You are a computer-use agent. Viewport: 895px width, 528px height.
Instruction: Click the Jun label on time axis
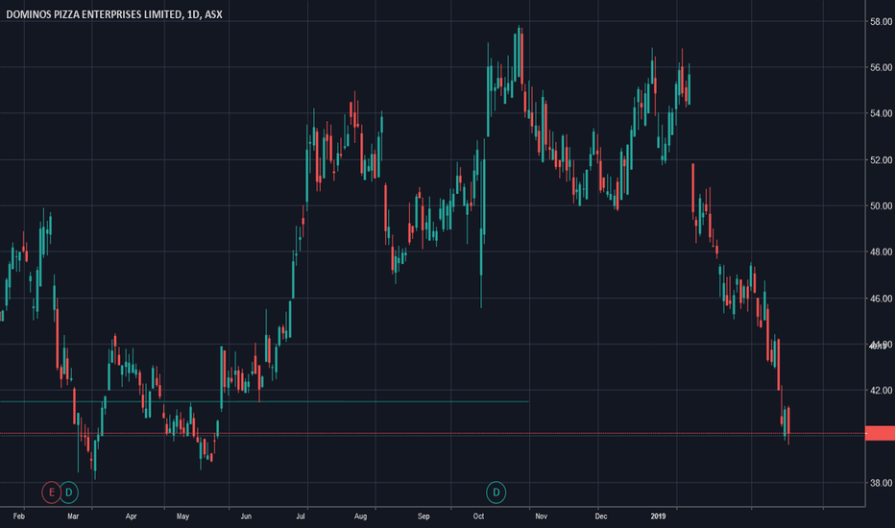(246, 516)
